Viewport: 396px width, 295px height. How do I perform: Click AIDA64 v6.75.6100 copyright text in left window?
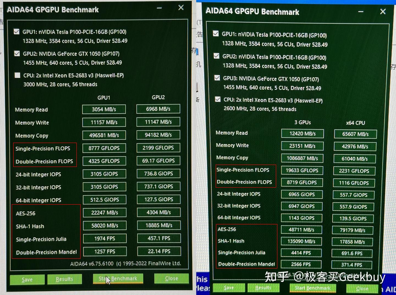tap(125, 263)
